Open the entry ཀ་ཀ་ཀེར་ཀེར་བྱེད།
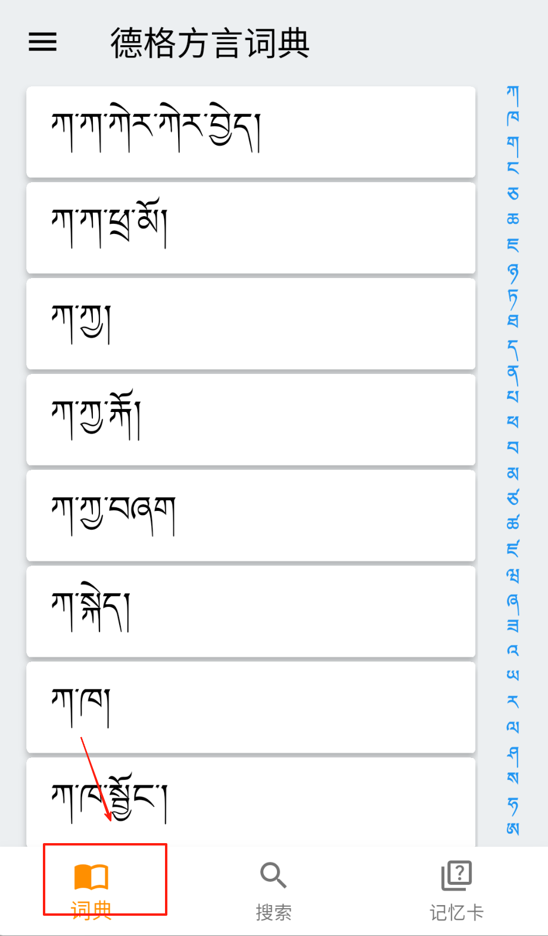The image size is (548, 936). [251, 132]
